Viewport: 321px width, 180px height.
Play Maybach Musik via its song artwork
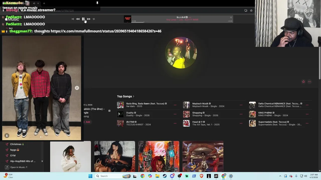coord(186,105)
